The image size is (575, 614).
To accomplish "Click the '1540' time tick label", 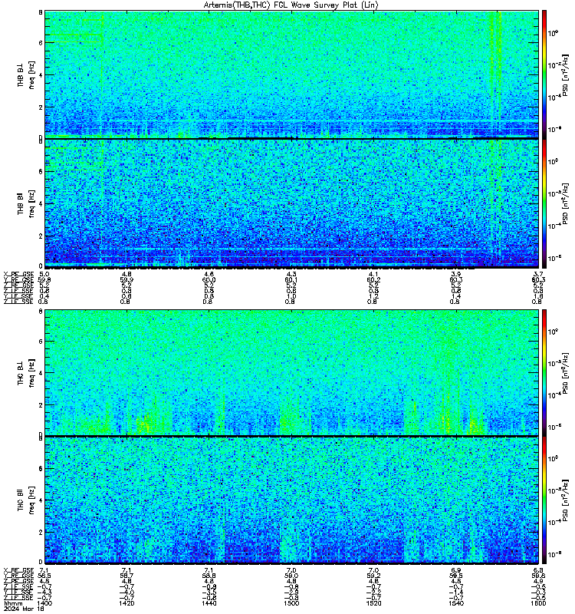I will pos(456,603).
